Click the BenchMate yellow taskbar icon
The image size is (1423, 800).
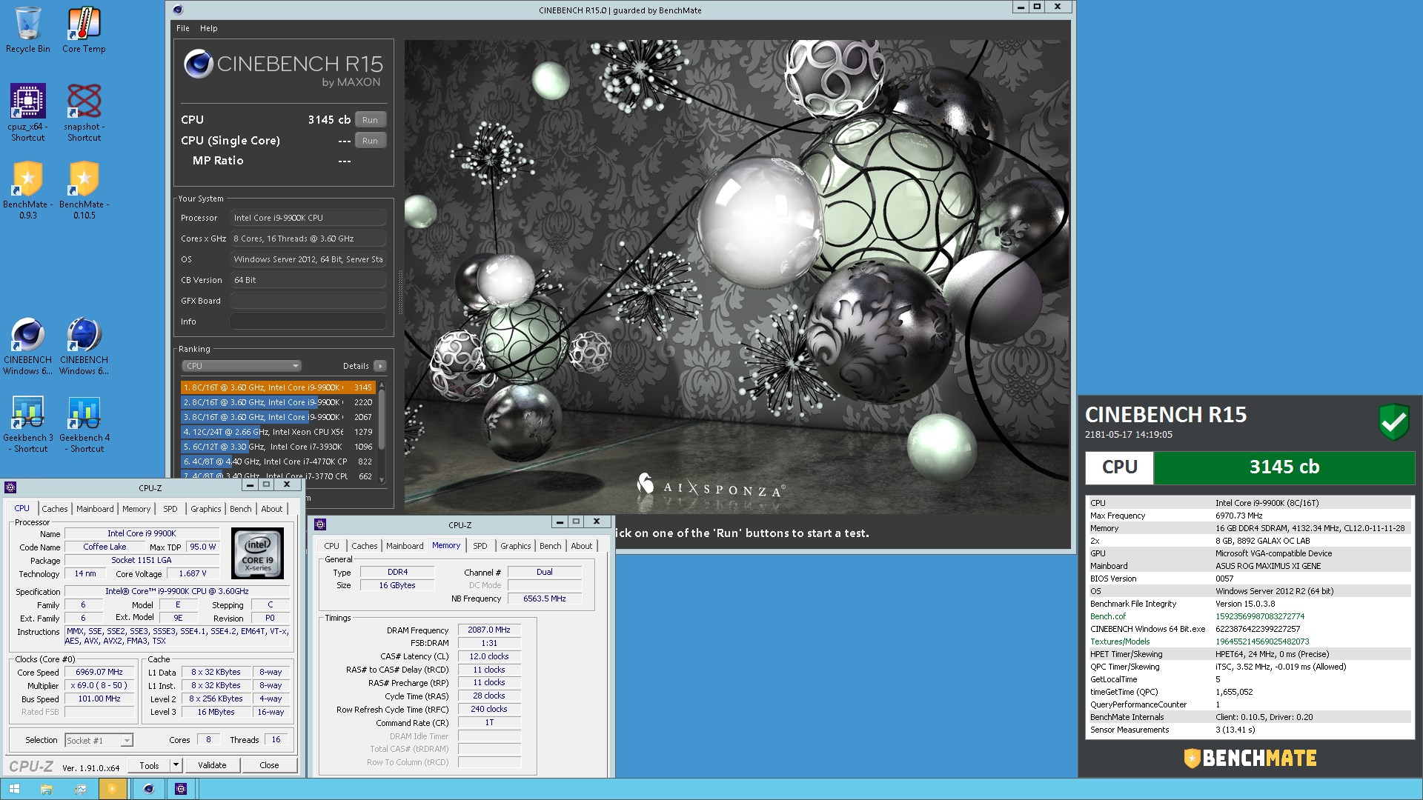click(x=112, y=789)
